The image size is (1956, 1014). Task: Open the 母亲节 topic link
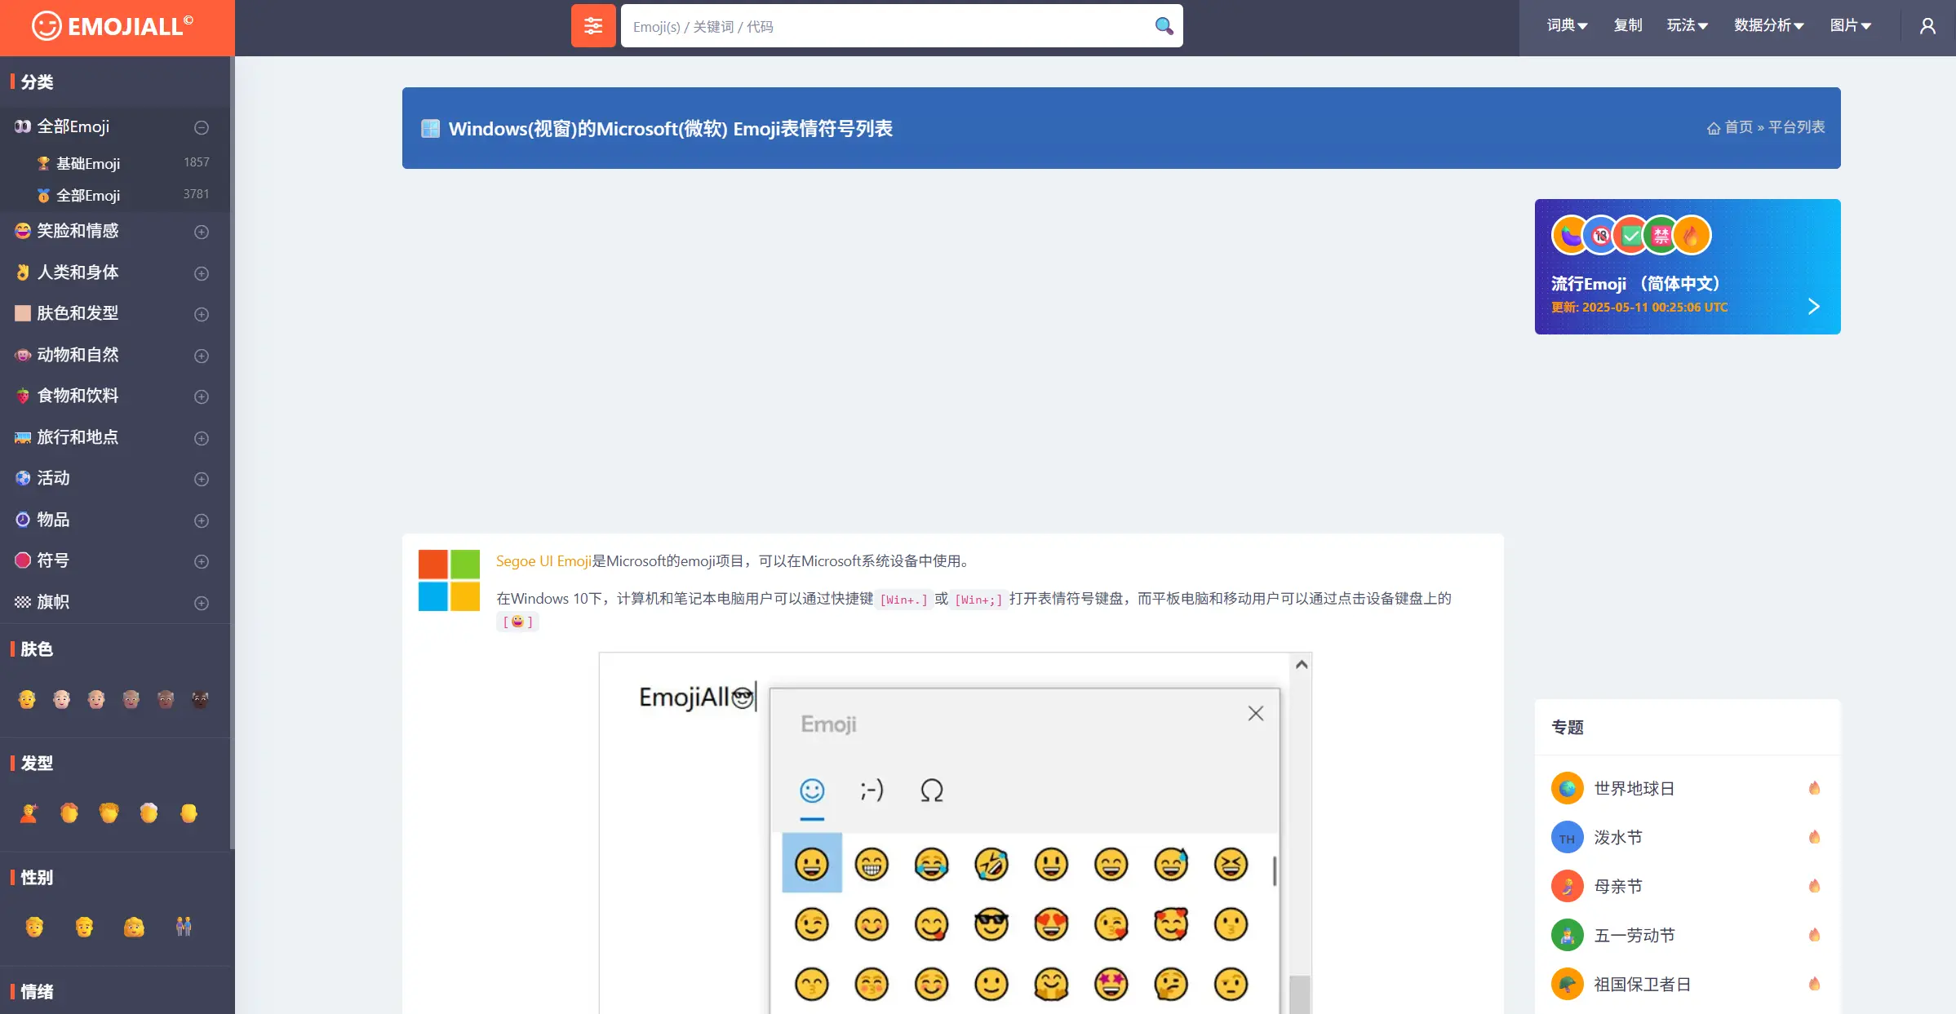(x=1617, y=887)
